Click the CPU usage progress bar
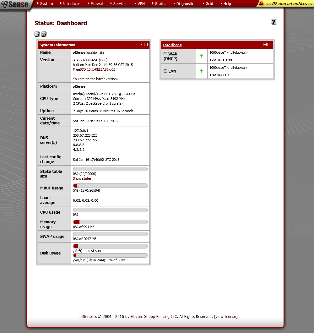Screen dimensions: 314x333 point(110,210)
